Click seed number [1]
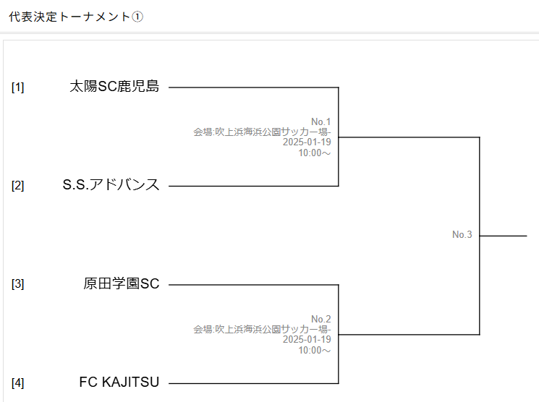The height and width of the screenshot is (402, 539). (x=18, y=87)
